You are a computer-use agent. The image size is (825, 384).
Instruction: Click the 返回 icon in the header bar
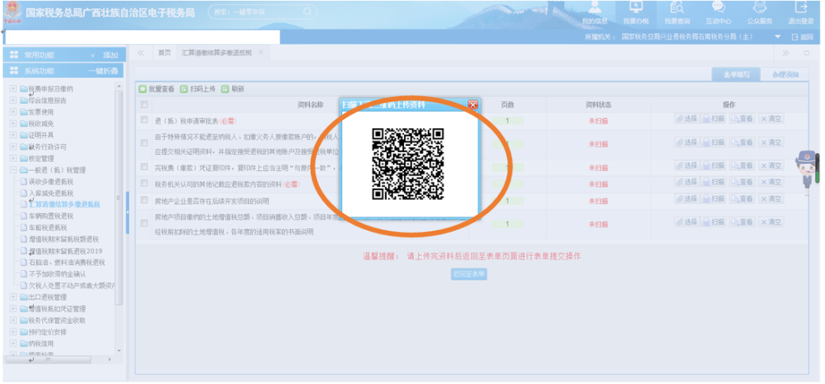tap(803, 37)
